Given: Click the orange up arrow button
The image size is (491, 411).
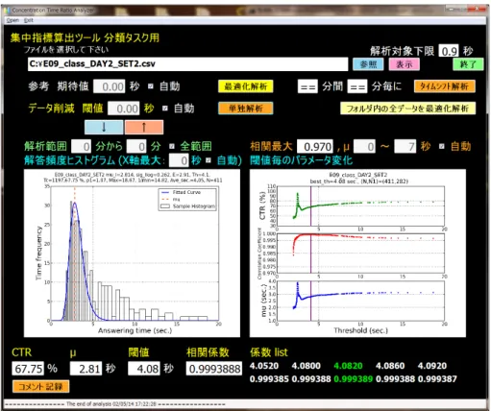Looking at the screenshot, I should point(144,127).
